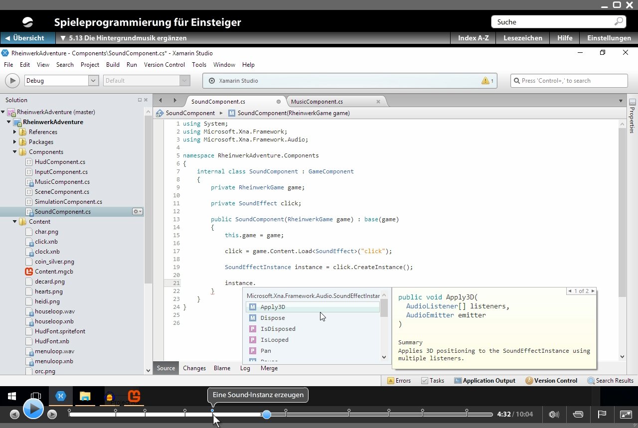Switch to the Changes view tab

pos(194,368)
